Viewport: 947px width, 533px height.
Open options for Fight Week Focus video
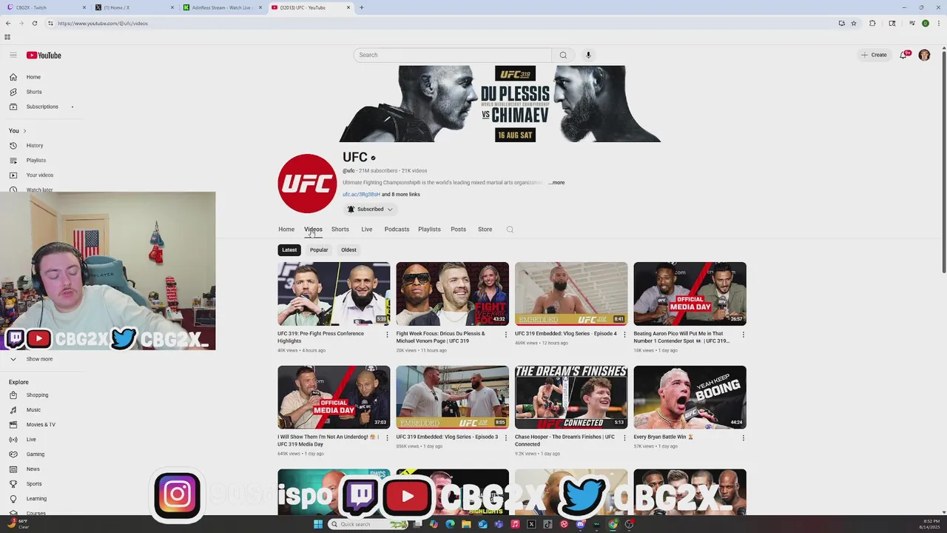(505, 335)
